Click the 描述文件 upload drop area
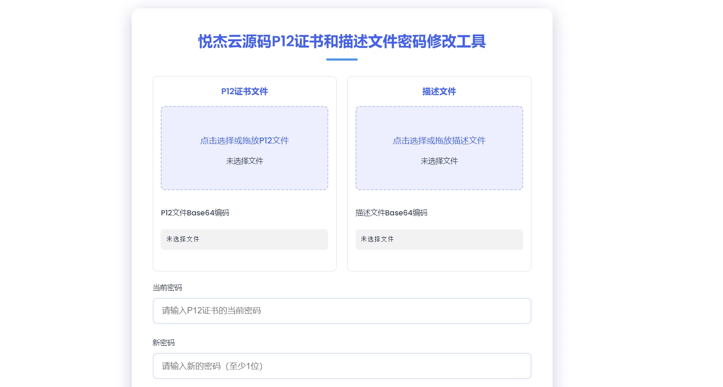723x387 pixels. [439, 148]
